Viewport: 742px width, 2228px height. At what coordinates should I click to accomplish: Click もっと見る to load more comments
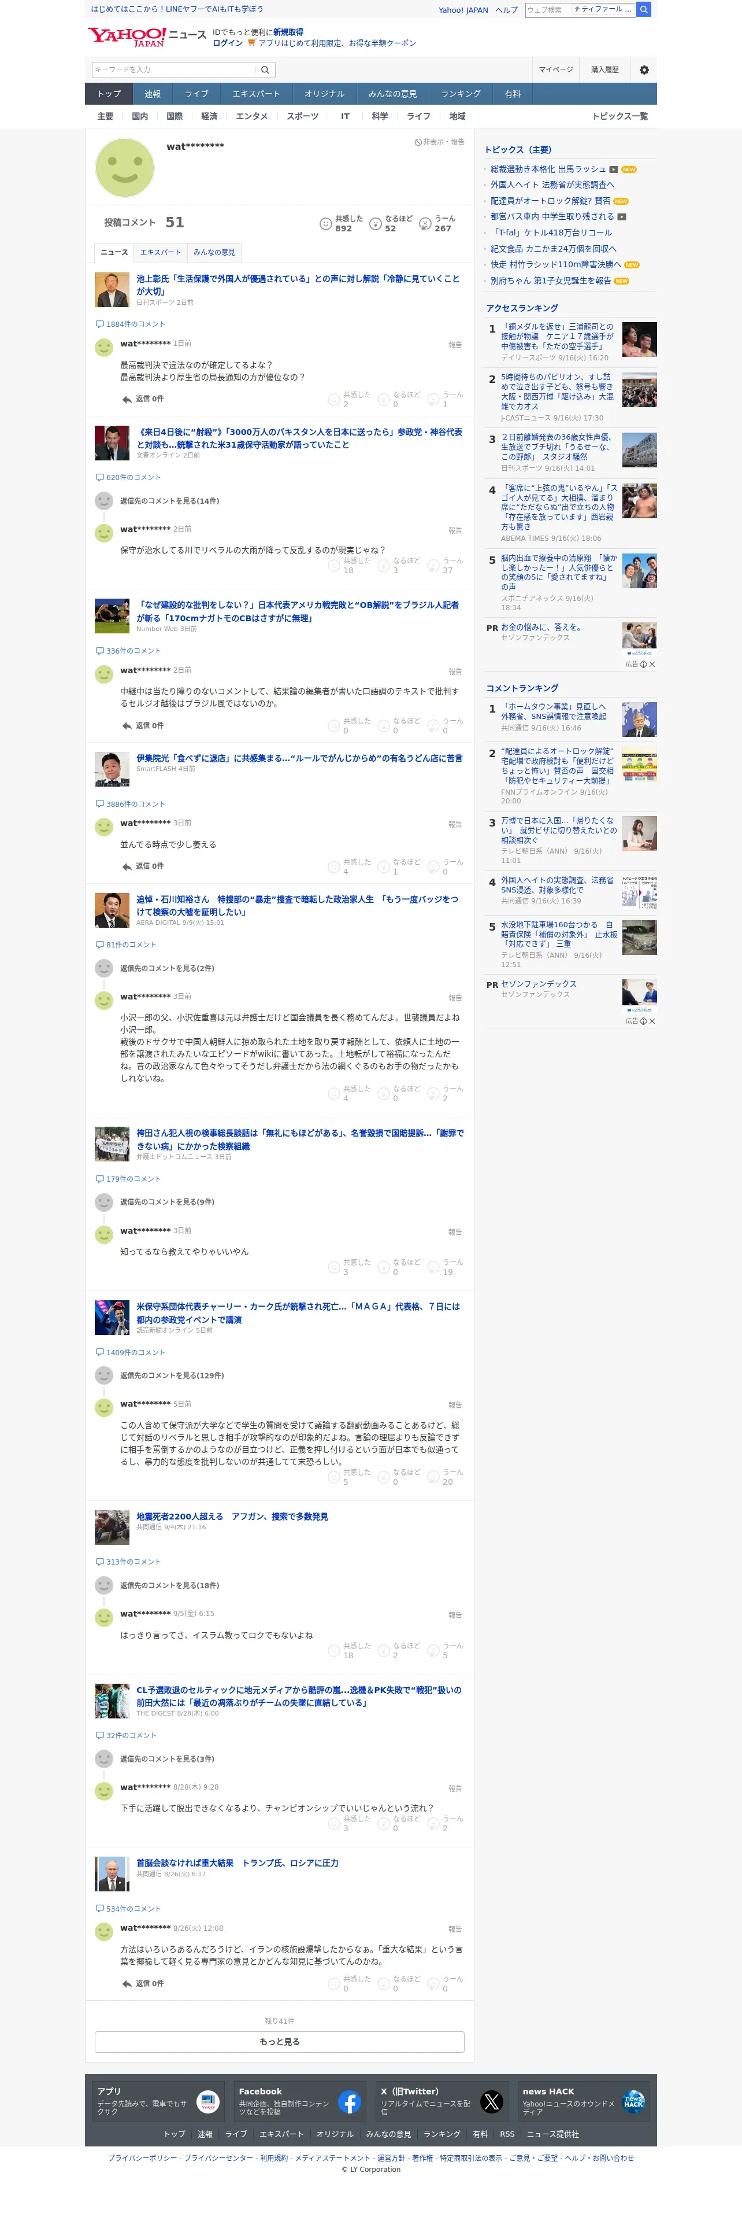pos(279,2041)
